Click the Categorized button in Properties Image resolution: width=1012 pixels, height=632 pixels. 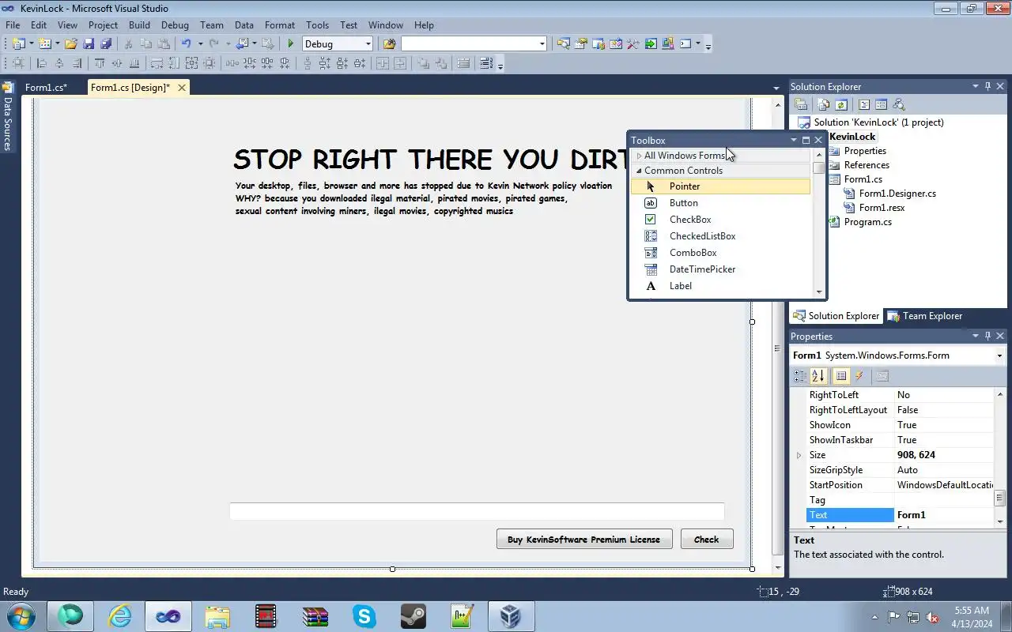coord(801,376)
